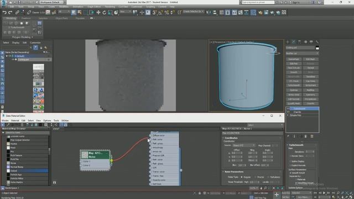The height and width of the screenshot is (199, 354).
Task: Toggle Isoline Display checkbox
Action: pos(290,161)
